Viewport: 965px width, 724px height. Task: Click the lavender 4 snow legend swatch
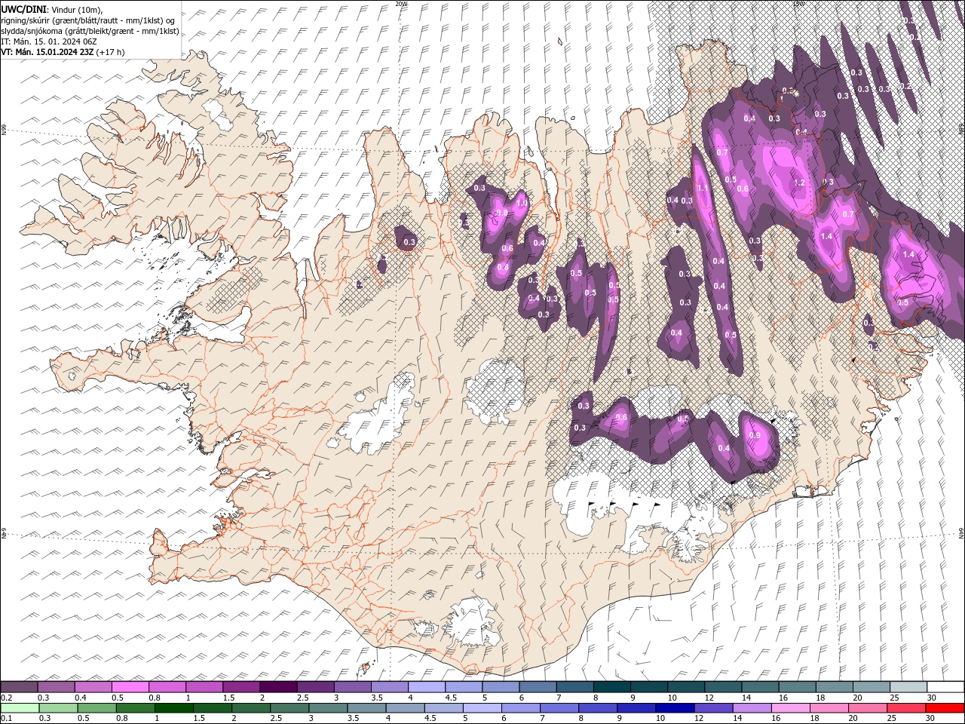426,687
